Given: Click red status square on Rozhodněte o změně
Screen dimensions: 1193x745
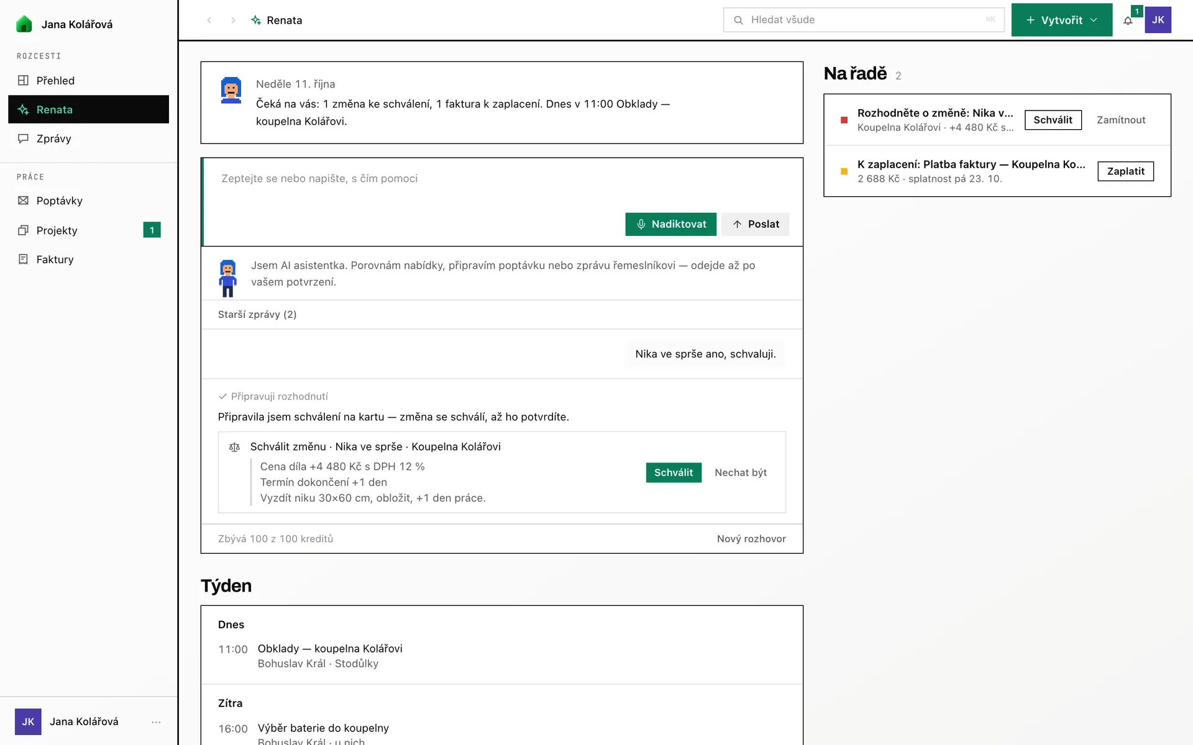Looking at the screenshot, I should [844, 120].
